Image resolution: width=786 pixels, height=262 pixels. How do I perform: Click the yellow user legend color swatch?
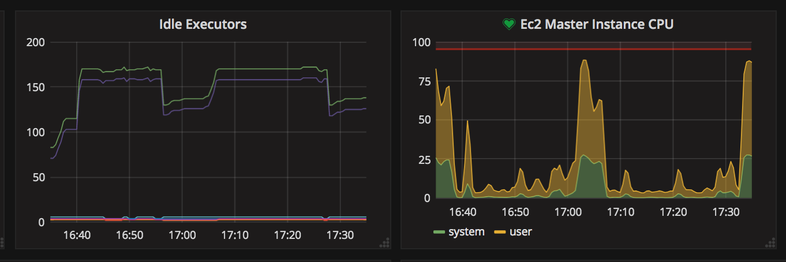click(500, 233)
